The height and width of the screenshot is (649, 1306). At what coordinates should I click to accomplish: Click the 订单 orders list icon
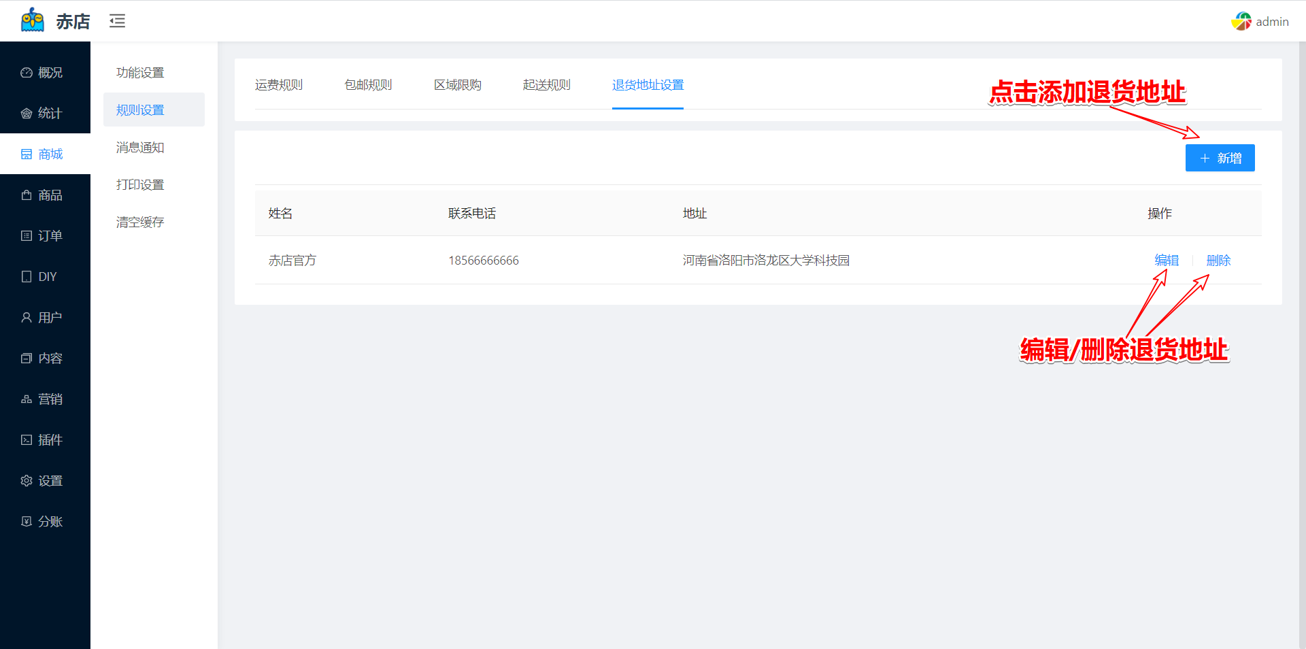[27, 236]
